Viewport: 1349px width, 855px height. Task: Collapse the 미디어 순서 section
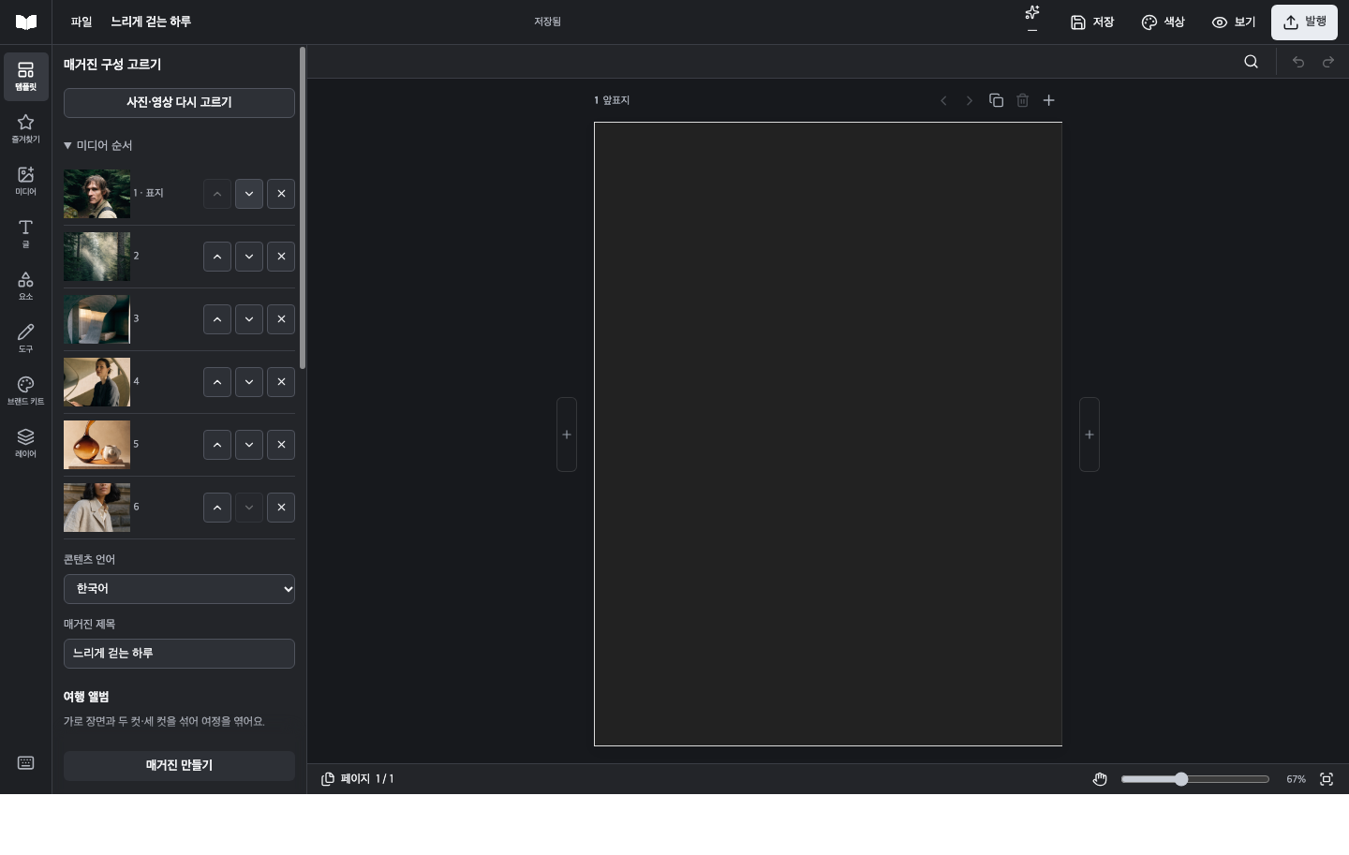(x=98, y=146)
